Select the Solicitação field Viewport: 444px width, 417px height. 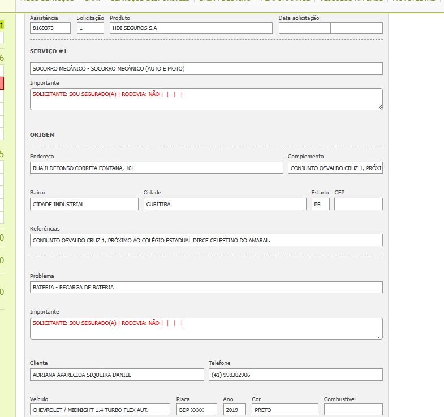point(90,28)
